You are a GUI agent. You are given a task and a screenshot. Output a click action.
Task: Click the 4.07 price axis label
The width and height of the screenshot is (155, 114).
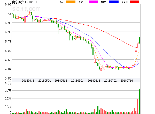pyautogui.click(x=8, y=69)
